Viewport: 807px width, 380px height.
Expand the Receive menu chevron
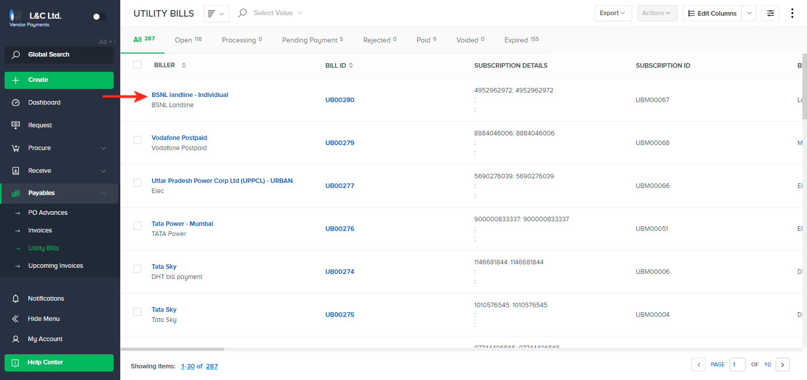click(103, 171)
